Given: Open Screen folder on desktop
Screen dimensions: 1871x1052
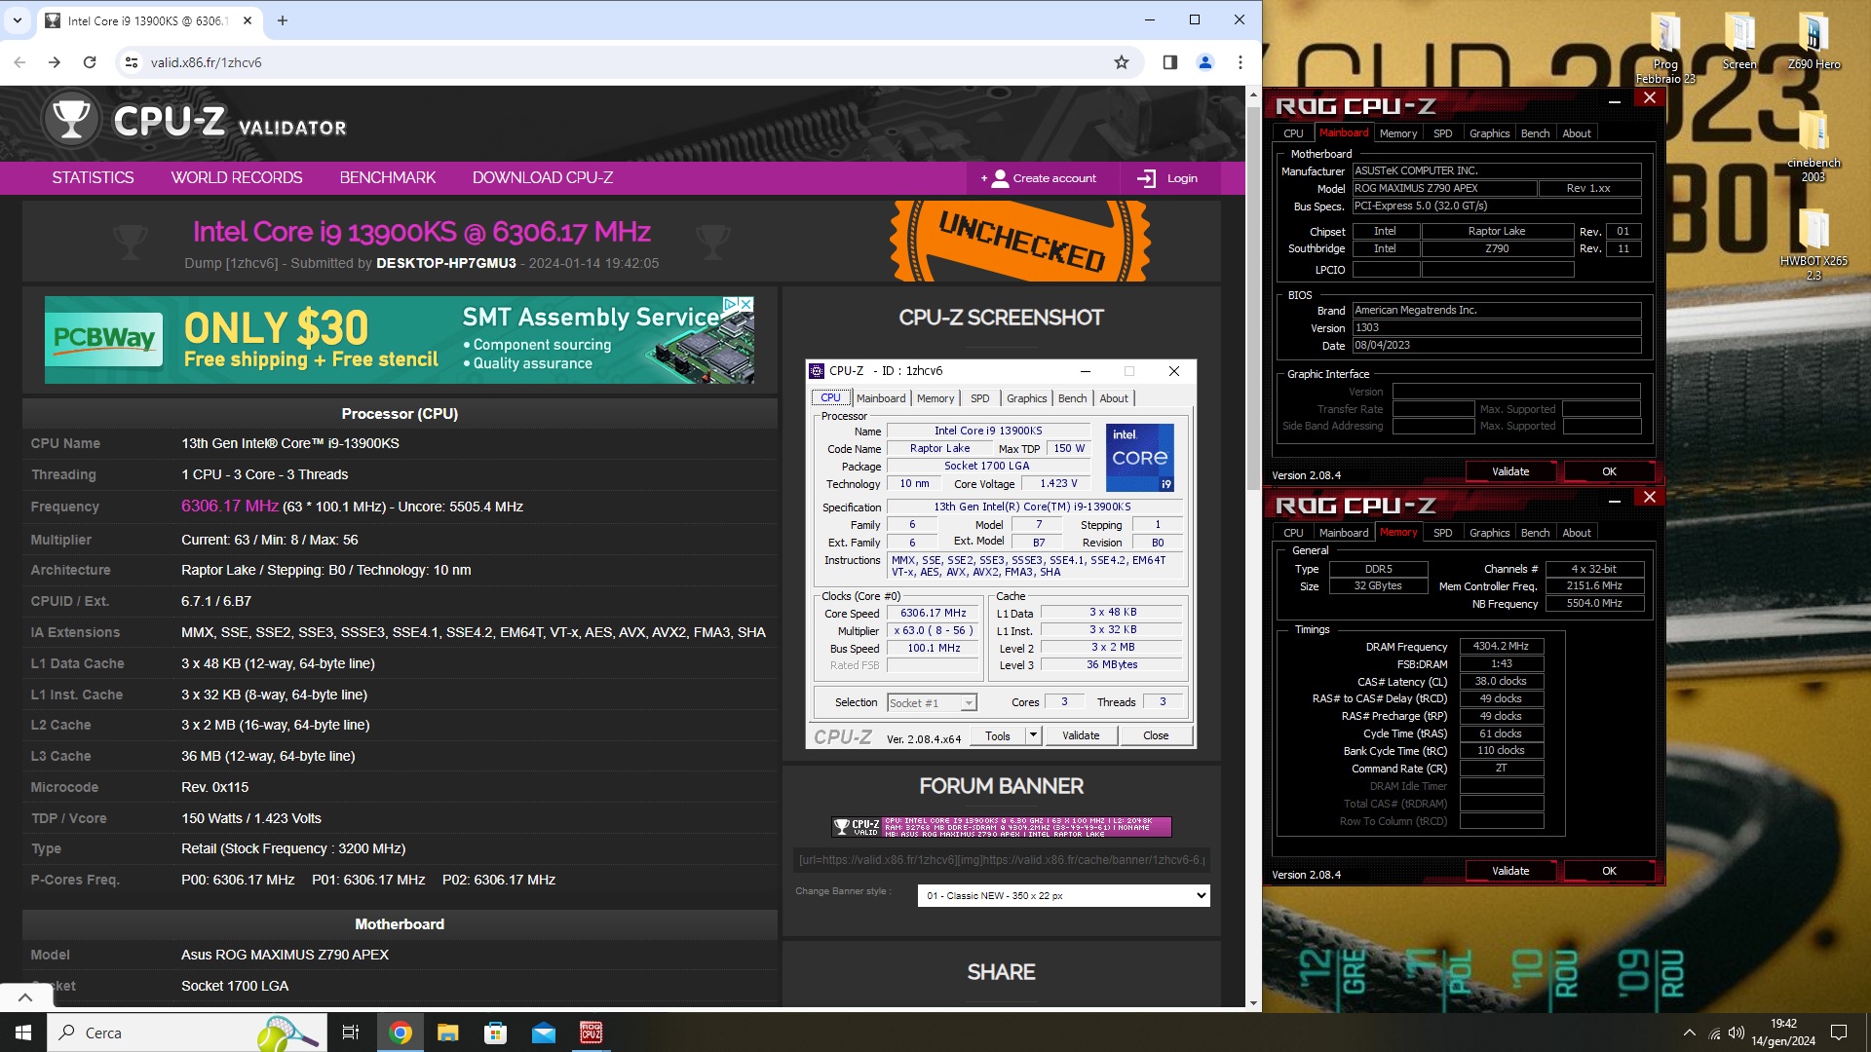Looking at the screenshot, I should (x=1739, y=43).
